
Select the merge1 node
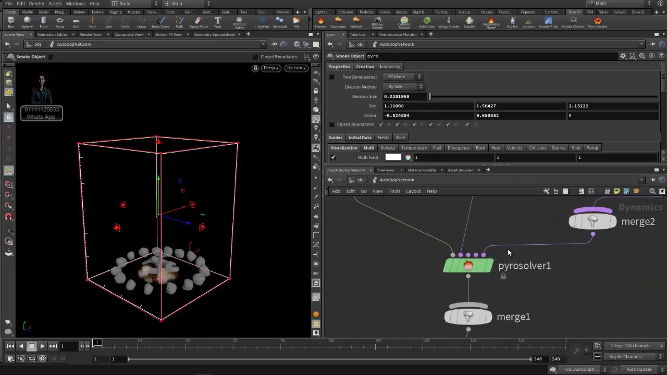coord(468,316)
